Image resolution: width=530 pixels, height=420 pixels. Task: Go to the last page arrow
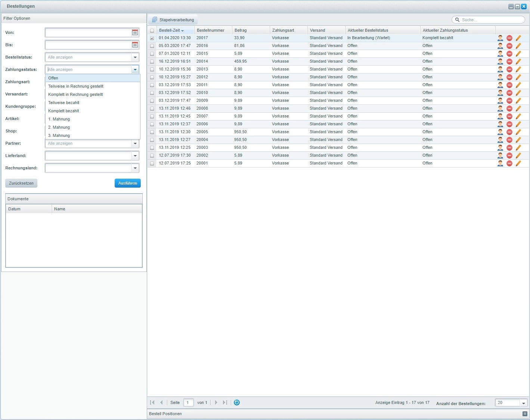pos(224,402)
